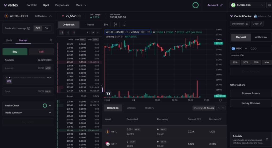Open the Showing All Assets filter
This screenshot has width=272, height=148.
tap(204, 108)
